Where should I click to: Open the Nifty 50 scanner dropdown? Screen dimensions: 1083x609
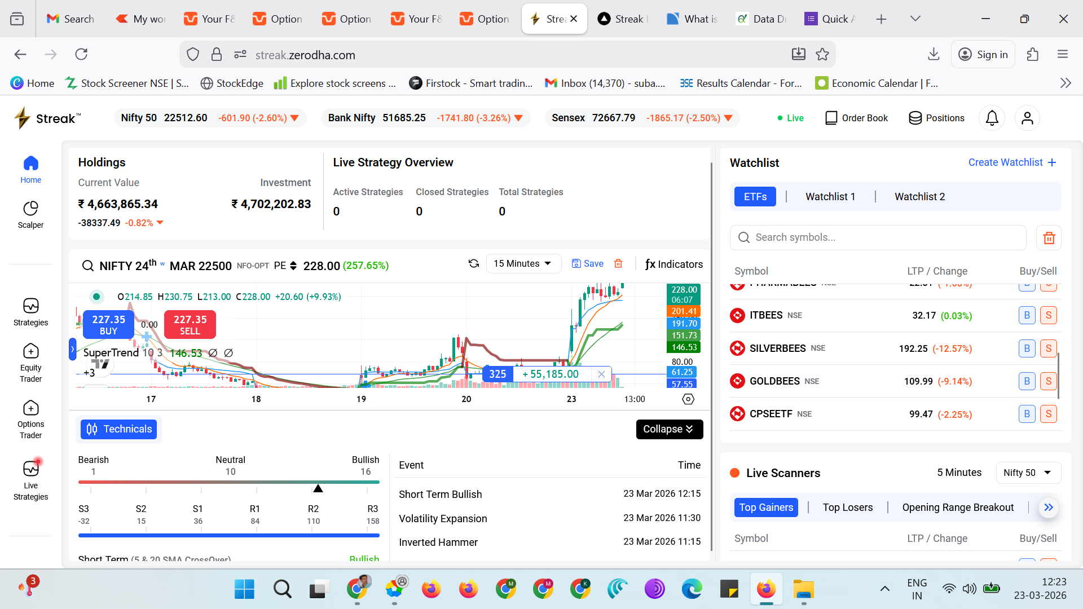(x=1028, y=473)
